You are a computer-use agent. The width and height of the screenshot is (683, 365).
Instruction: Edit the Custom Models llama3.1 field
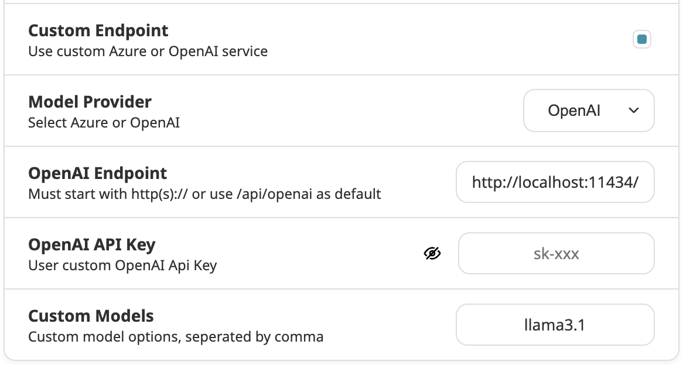tap(555, 325)
